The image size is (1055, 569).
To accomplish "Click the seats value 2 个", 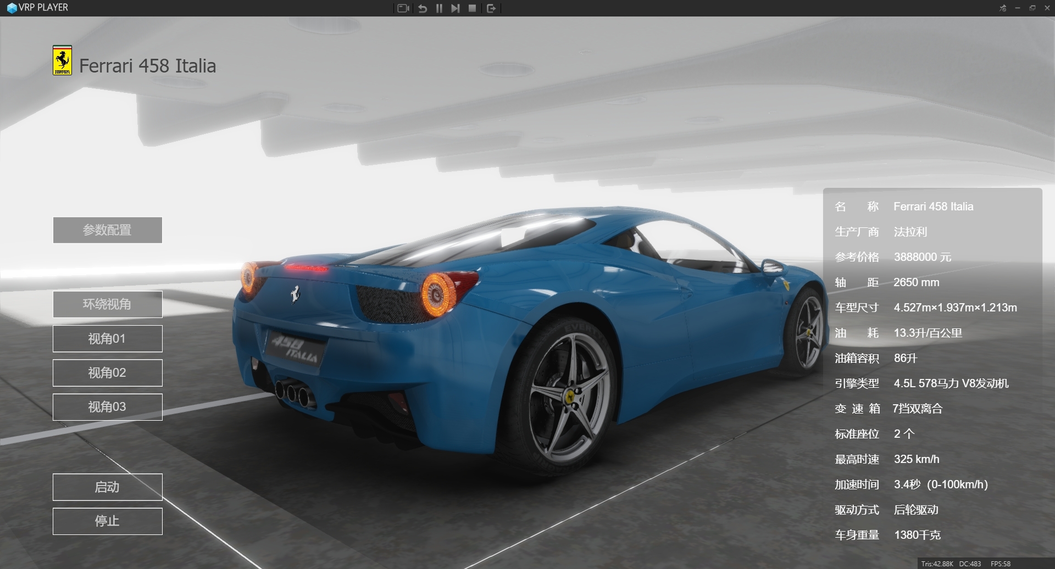I will 904,434.
